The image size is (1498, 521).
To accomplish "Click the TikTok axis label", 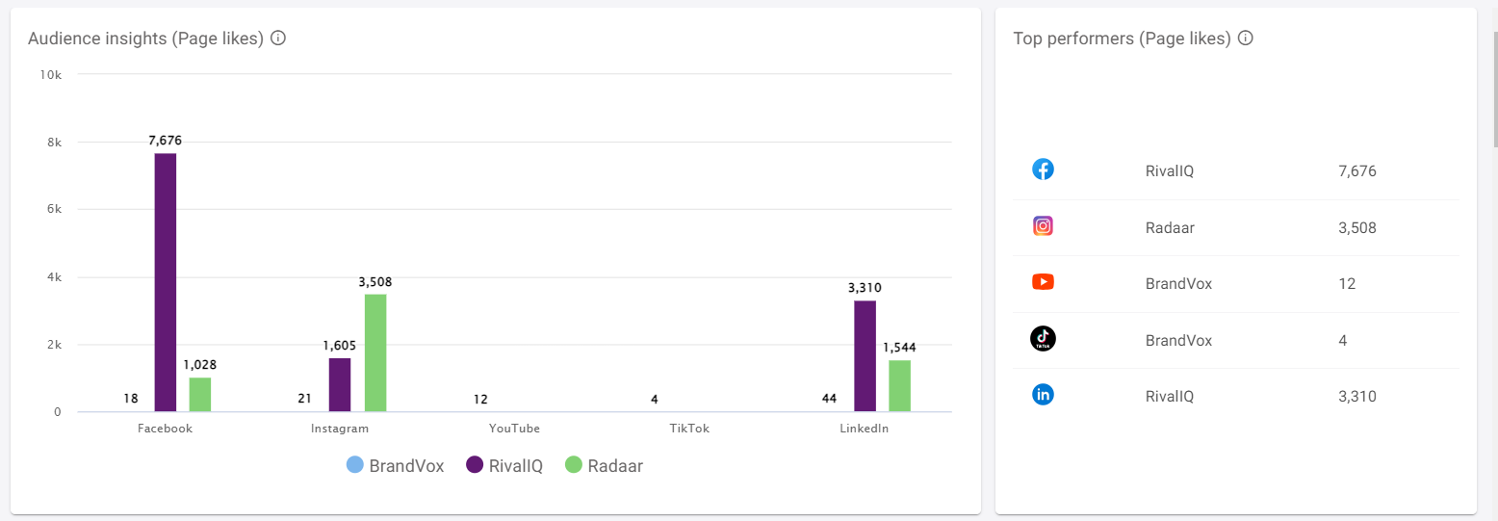I will click(689, 429).
